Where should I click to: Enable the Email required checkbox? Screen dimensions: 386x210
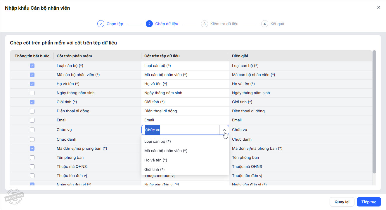pyautogui.click(x=32, y=120)
